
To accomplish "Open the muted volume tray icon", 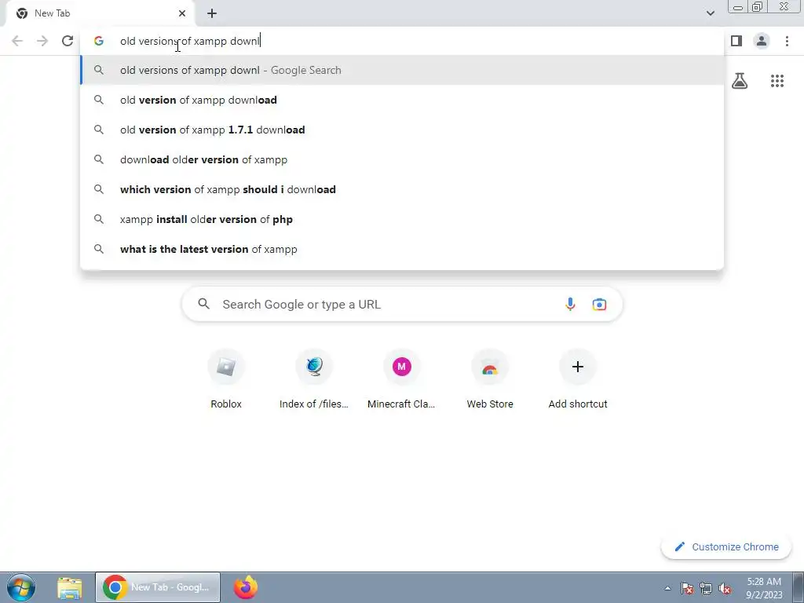I will pos(725,588).
